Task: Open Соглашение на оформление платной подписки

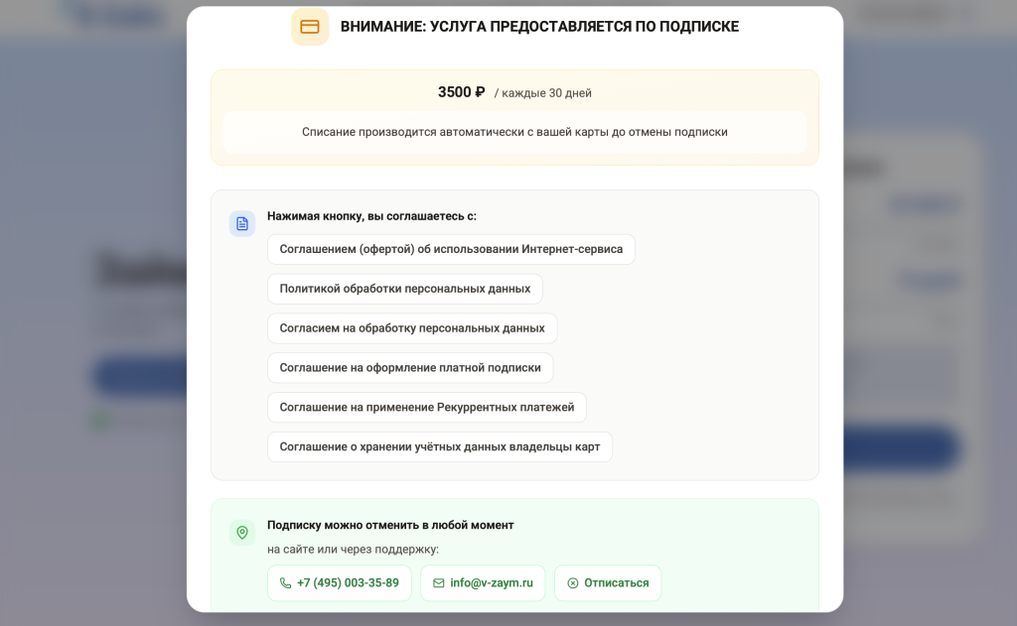Action: coord(409,368)
